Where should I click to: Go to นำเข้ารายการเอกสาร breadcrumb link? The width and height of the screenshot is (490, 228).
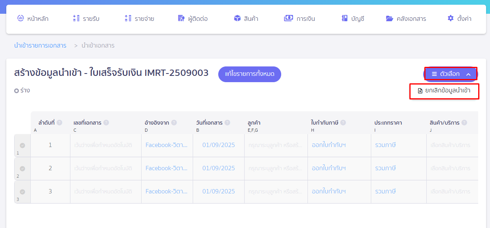tap(40, 46)
